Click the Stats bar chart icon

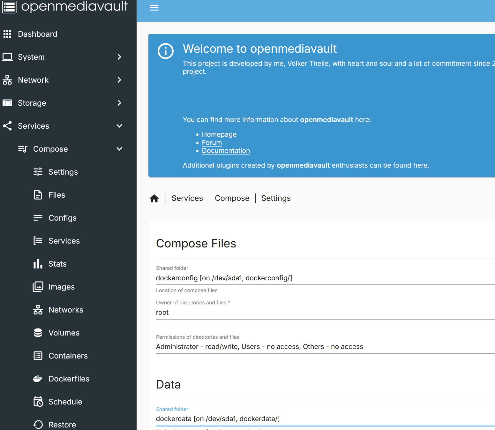tap(38, 264)
